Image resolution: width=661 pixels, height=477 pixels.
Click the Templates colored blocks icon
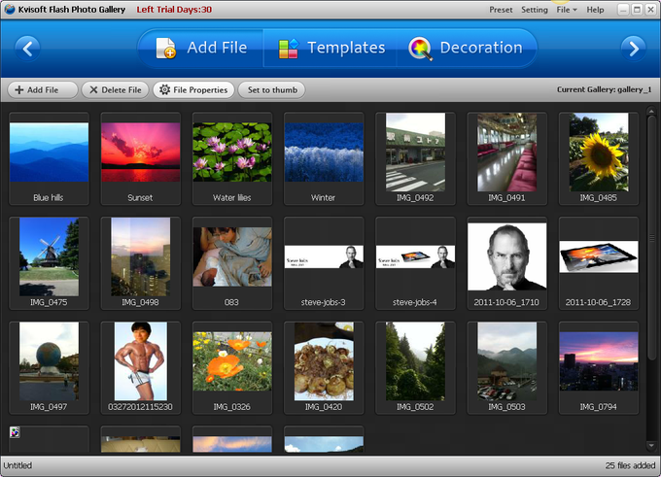(x=289, y=49)
